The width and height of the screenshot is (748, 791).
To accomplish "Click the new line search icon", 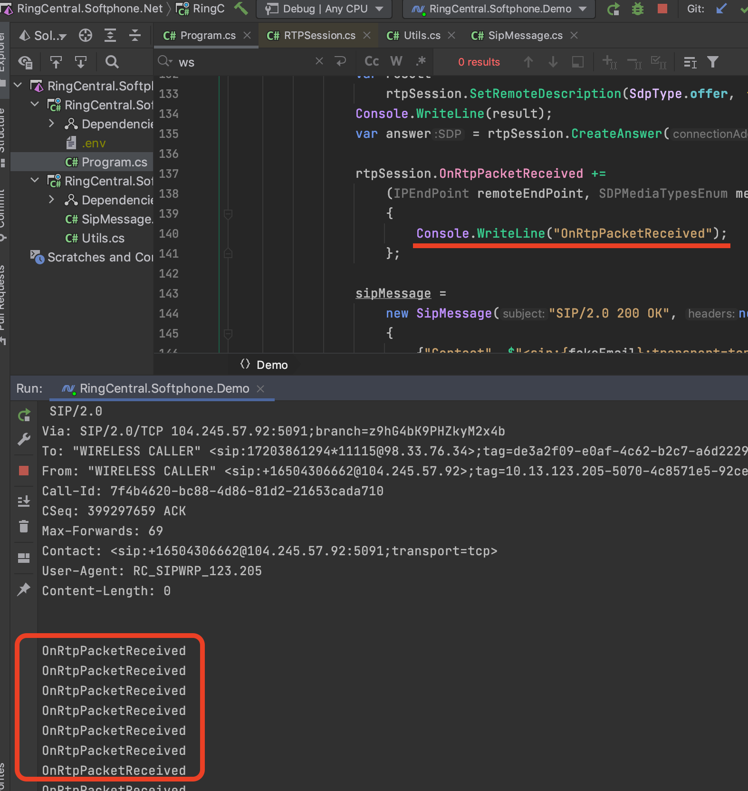I will [x=340, y=61].
